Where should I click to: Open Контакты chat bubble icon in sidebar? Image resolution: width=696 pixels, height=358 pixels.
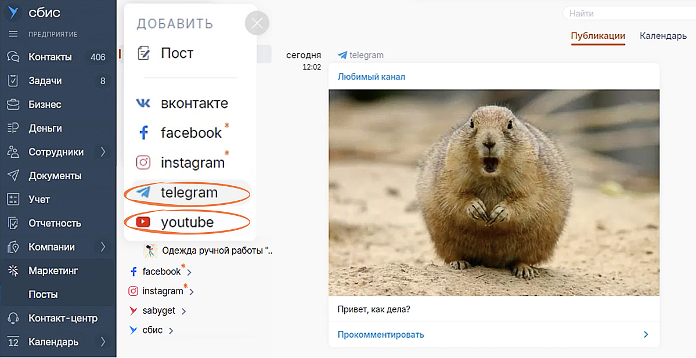[x=13, y=57]
